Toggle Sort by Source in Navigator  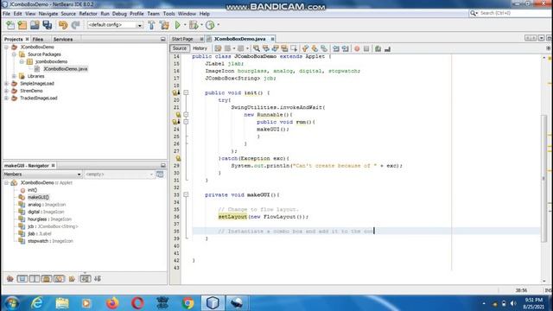[98, 278]
